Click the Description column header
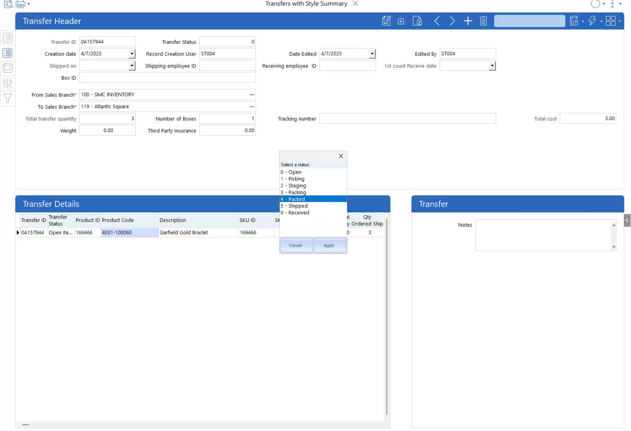Viewport: 631px width, 431px height. (198, 220)
